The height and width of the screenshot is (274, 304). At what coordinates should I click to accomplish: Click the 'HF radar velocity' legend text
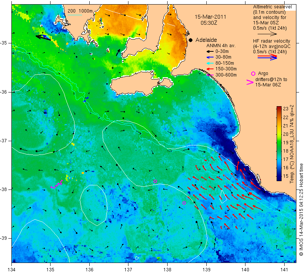[x=272, y=41]
